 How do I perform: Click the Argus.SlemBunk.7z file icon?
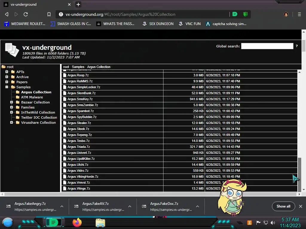click(x=65, y=93)
